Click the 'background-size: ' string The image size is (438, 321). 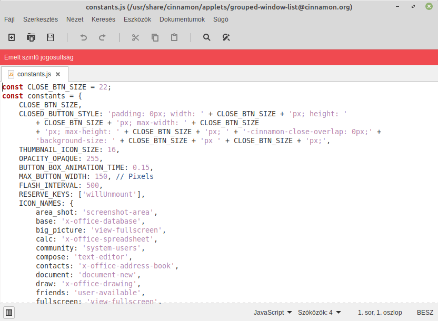click(76, 141)
